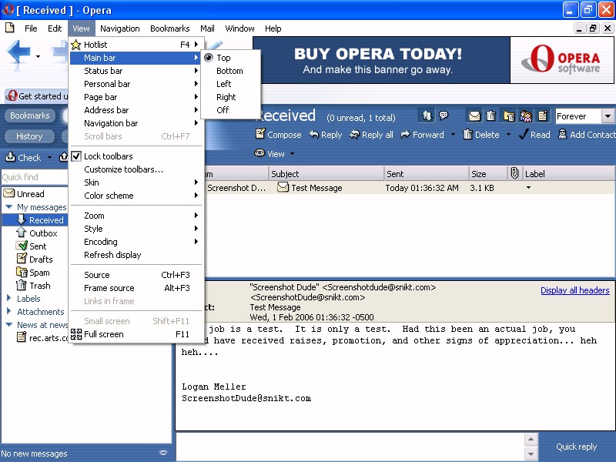Mark message as Read with checkmark icon
Screen dimensions: 616x462
524,135
